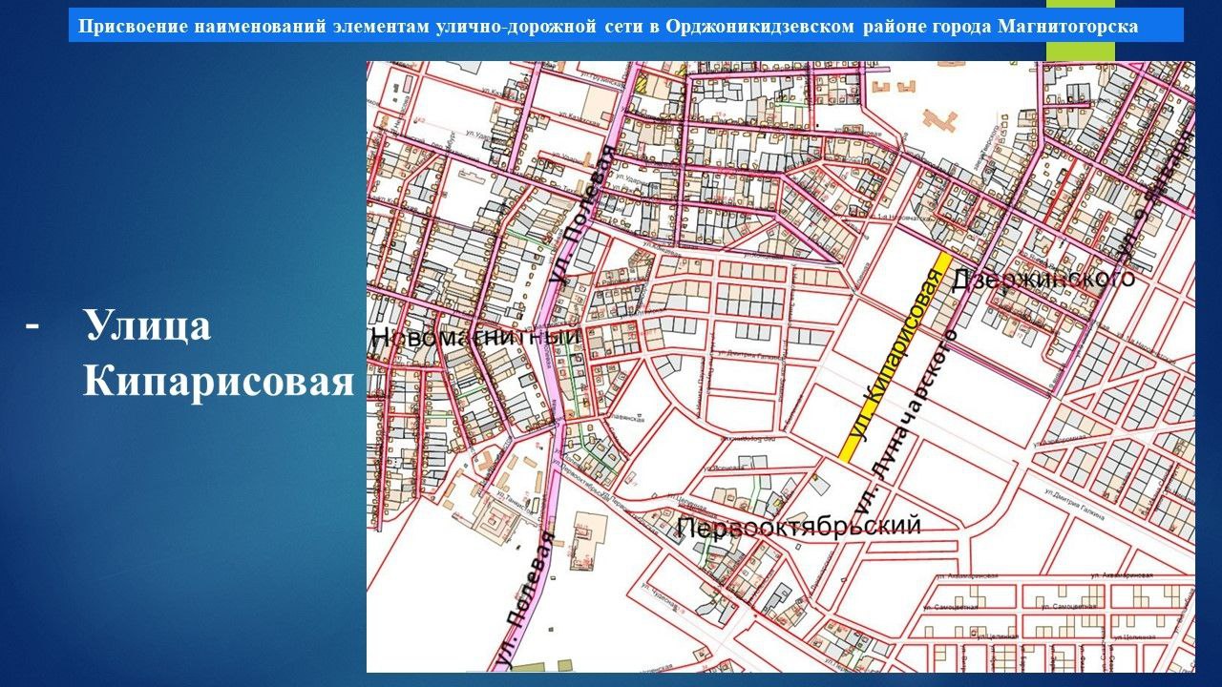Click the blue slide title banner
Viewport: 1222px width, 687px height.
(x=625, y=27)
